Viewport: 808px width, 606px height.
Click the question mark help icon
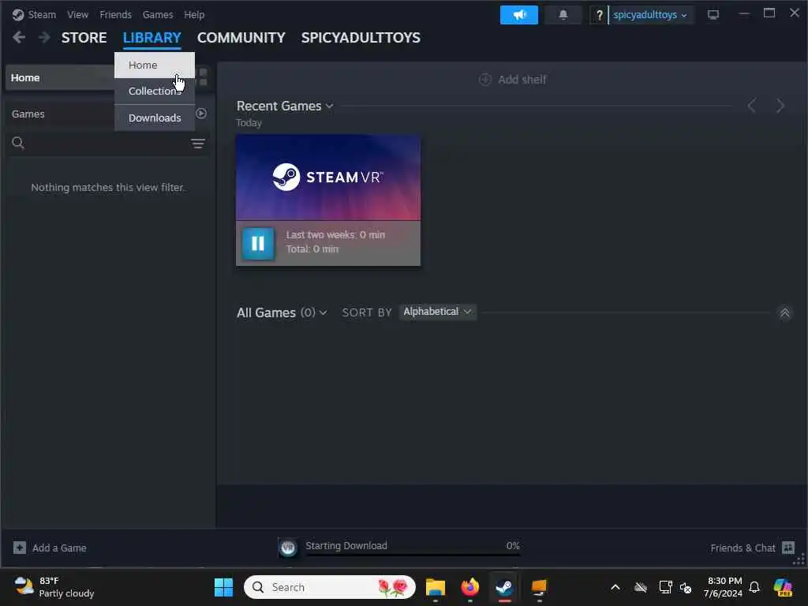pyautogui.click(x=599, y=15)
